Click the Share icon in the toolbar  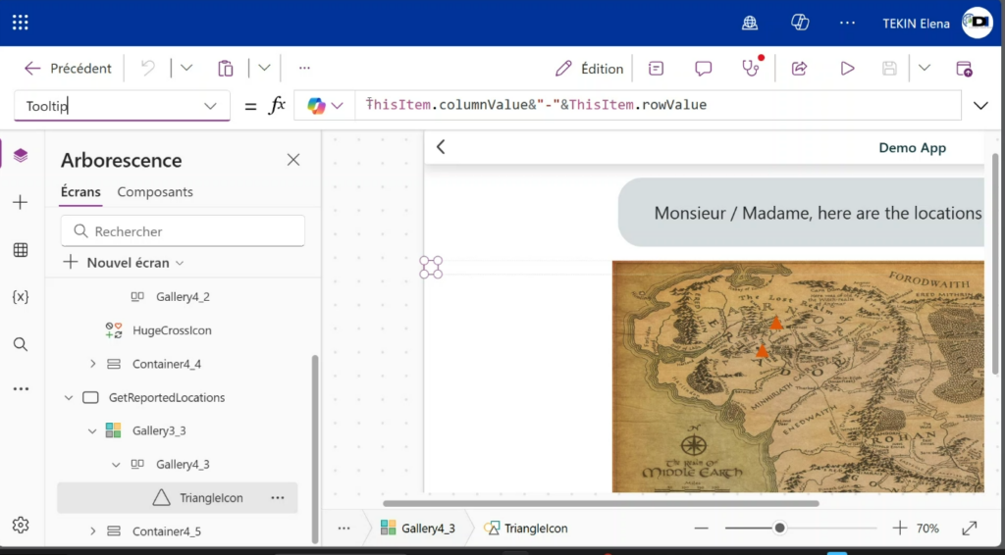(799, 69)
